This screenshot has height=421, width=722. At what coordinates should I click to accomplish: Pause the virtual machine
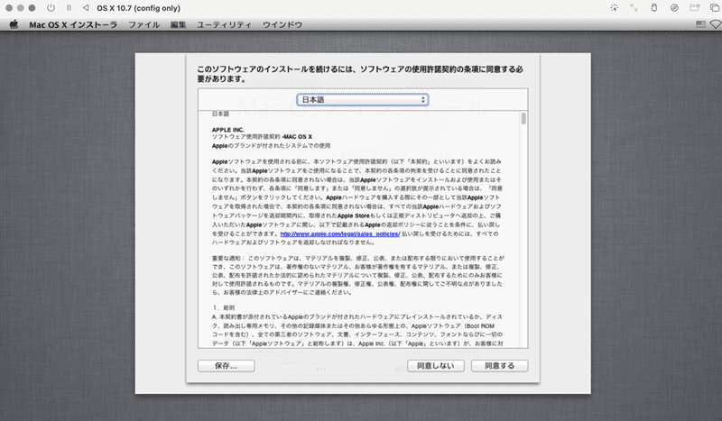(69, 8)
